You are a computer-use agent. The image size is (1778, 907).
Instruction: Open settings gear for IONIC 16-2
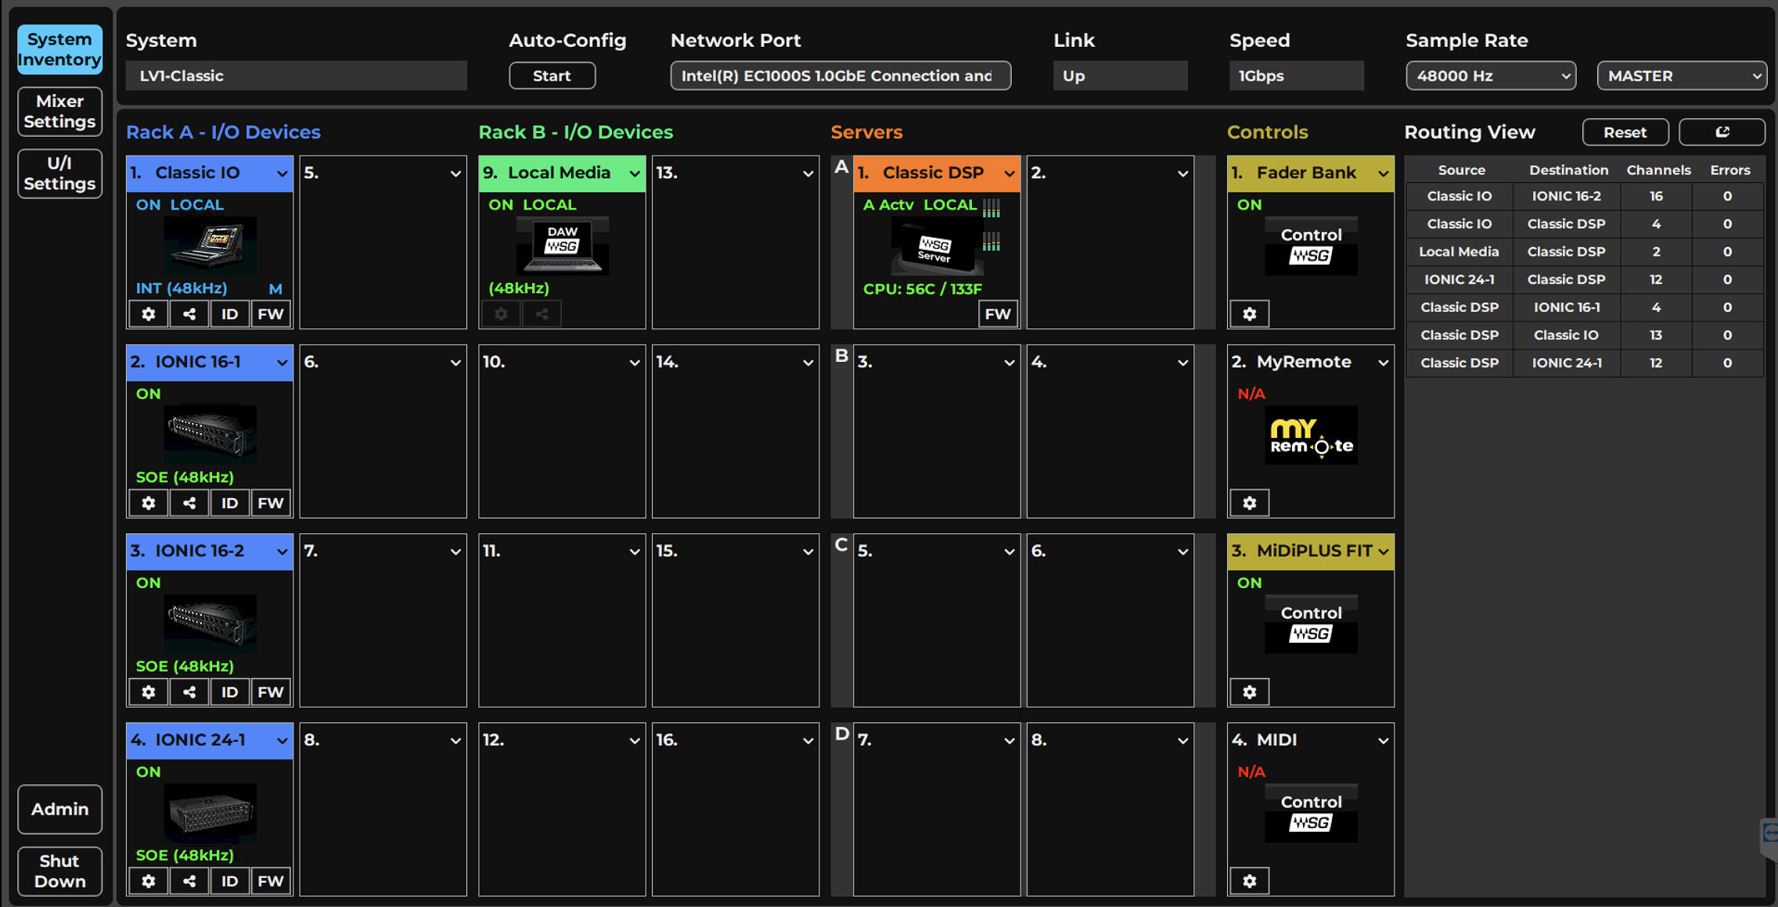[149, 693]
